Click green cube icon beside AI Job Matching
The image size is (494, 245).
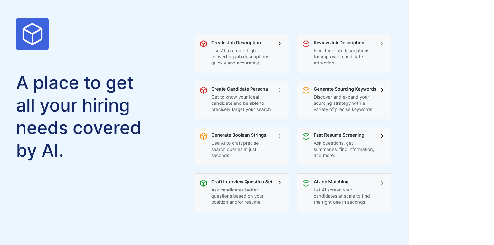click(x=306, y=183)
